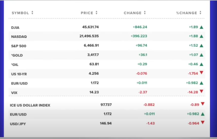Open the NASDAQ symbol link
217x139 pixels.
pos(19,37)
